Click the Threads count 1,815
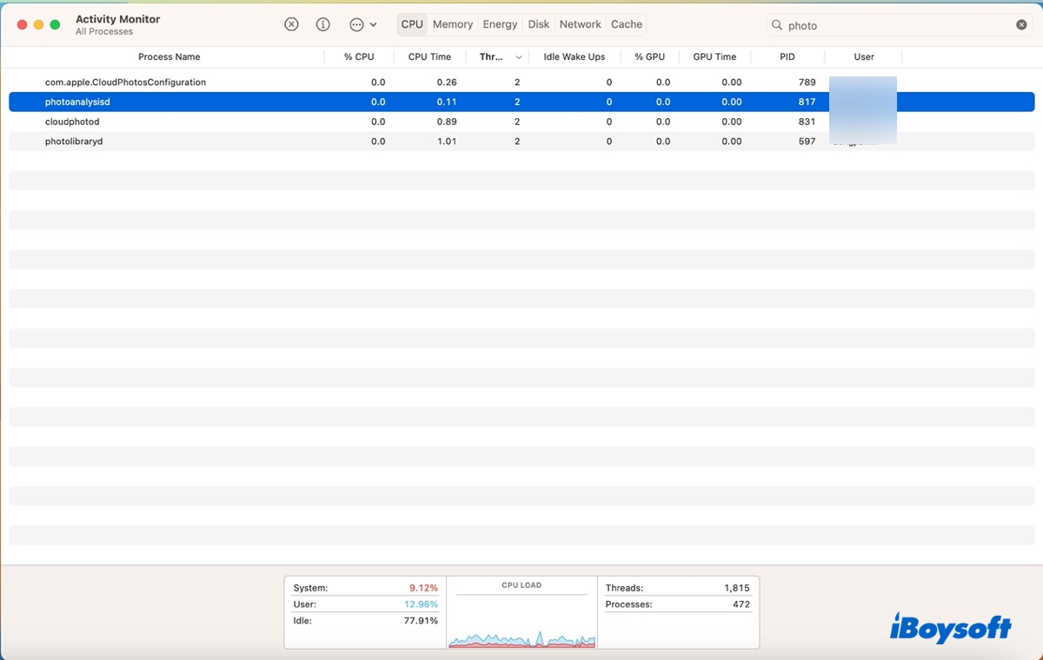Image resolution: width=1043 pixels, height=660 pixels. coord(736,588)
